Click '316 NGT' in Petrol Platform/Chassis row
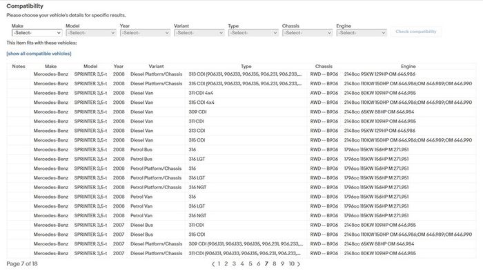Viewport: 483px width, 273px height. pyautogui.click(x=197, y=187)
